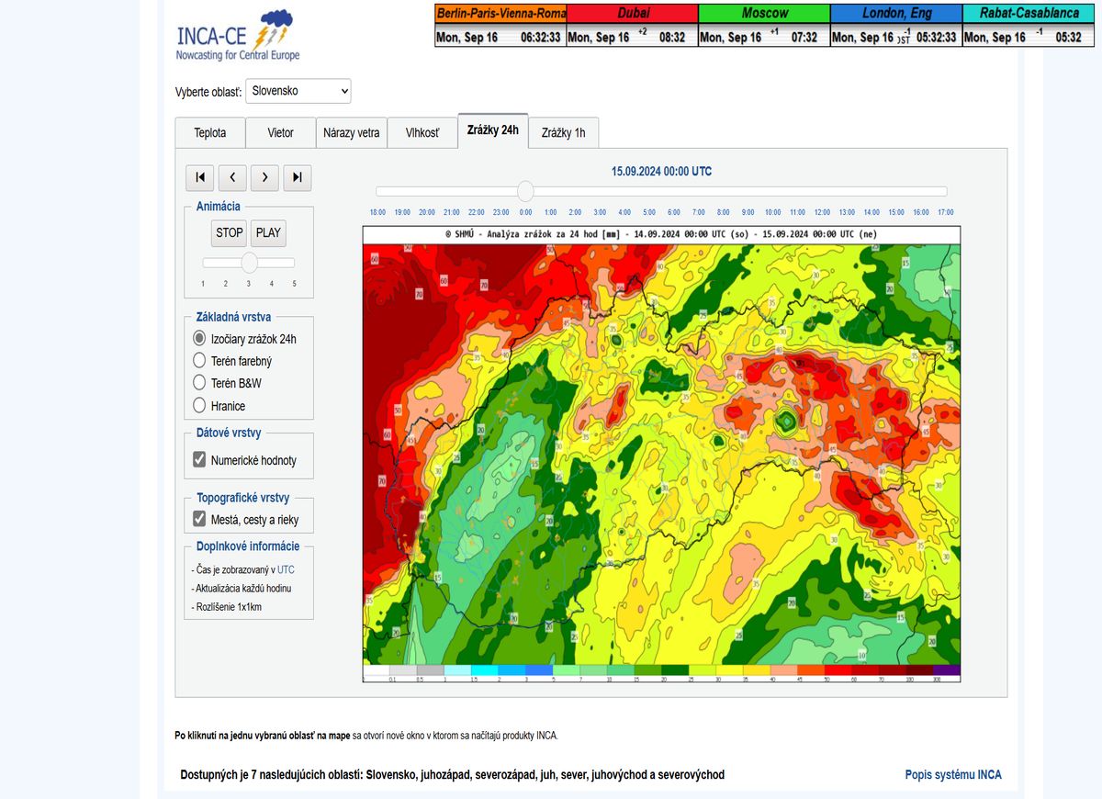Uncheck Mestá, cesty a rieky
The image size is (1102, 799).
[199, 519]
